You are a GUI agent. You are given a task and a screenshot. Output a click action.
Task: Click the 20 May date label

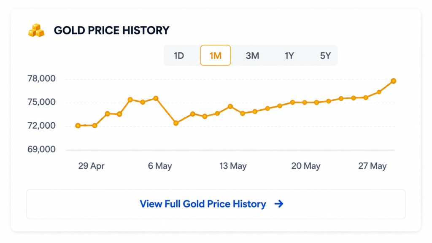coord(306,166)
